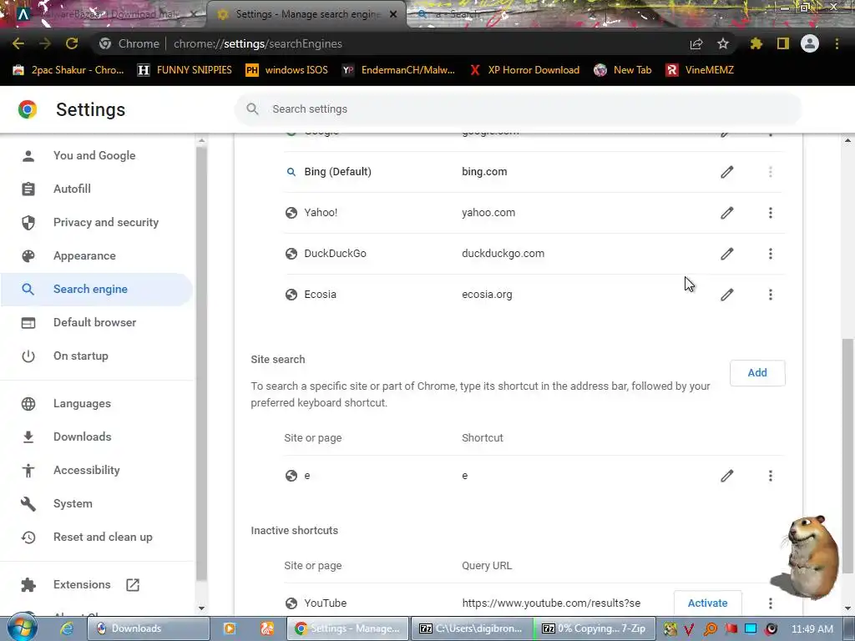Go back using the browser back arrow
Viewport: 855px width, 641px height.
[18, 43]
